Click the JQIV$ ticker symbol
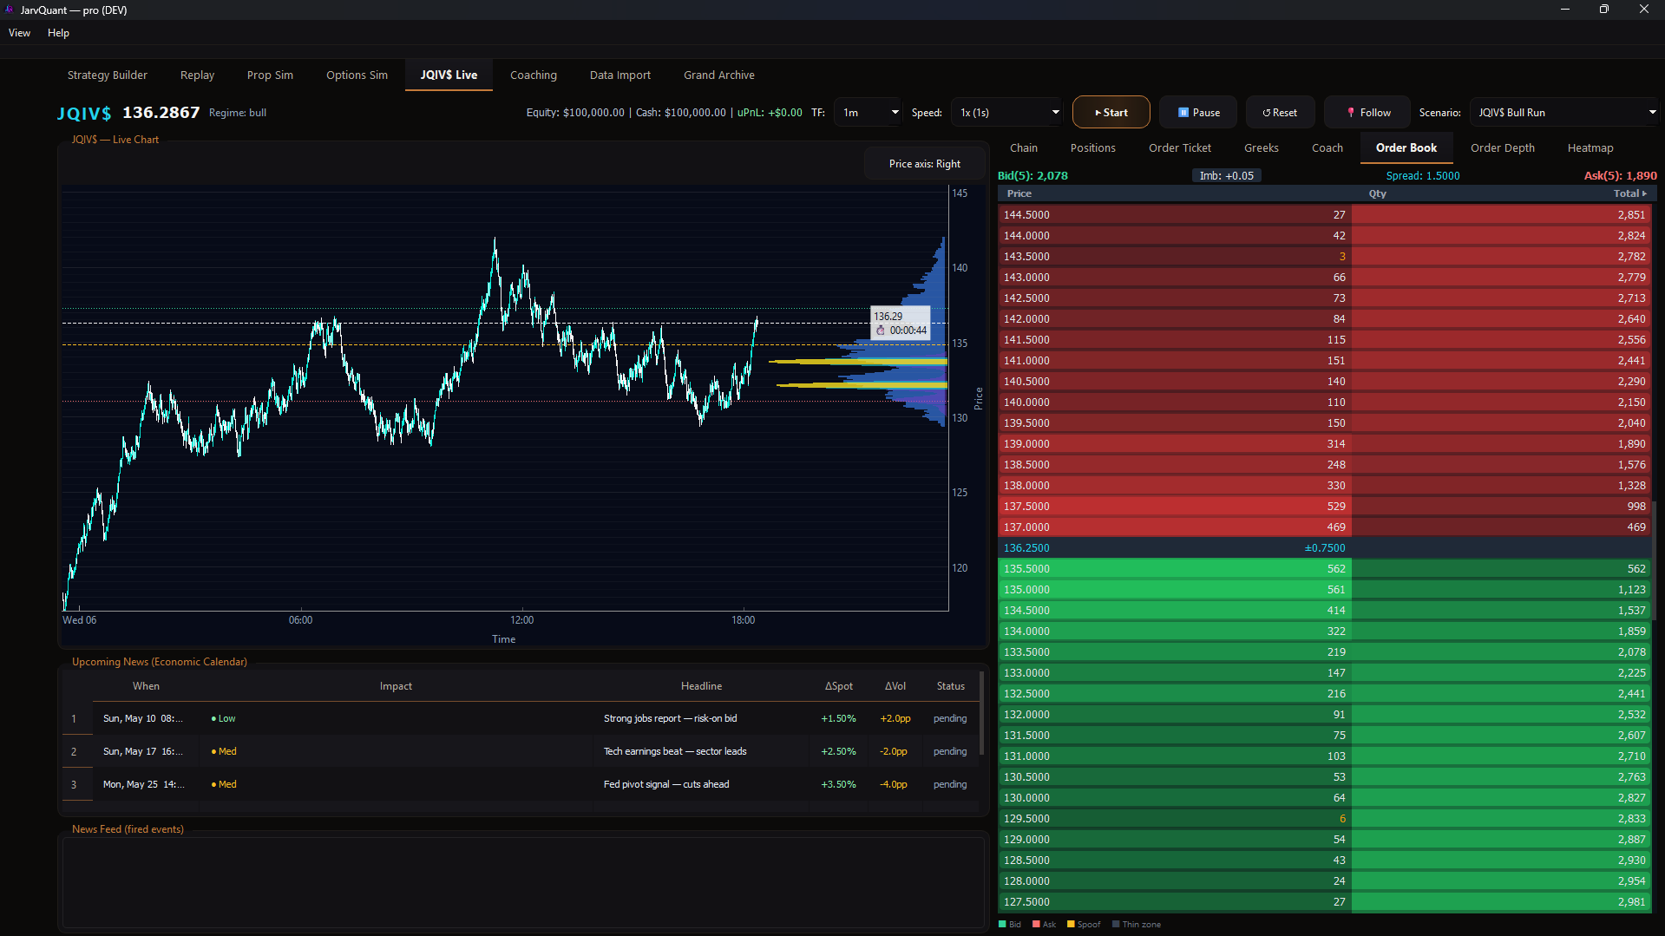This screenshot has height=936, width=1665. tap(84, 113)
